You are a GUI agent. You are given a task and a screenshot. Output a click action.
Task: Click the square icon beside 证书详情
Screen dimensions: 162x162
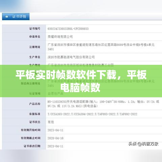tap(7, 17)
